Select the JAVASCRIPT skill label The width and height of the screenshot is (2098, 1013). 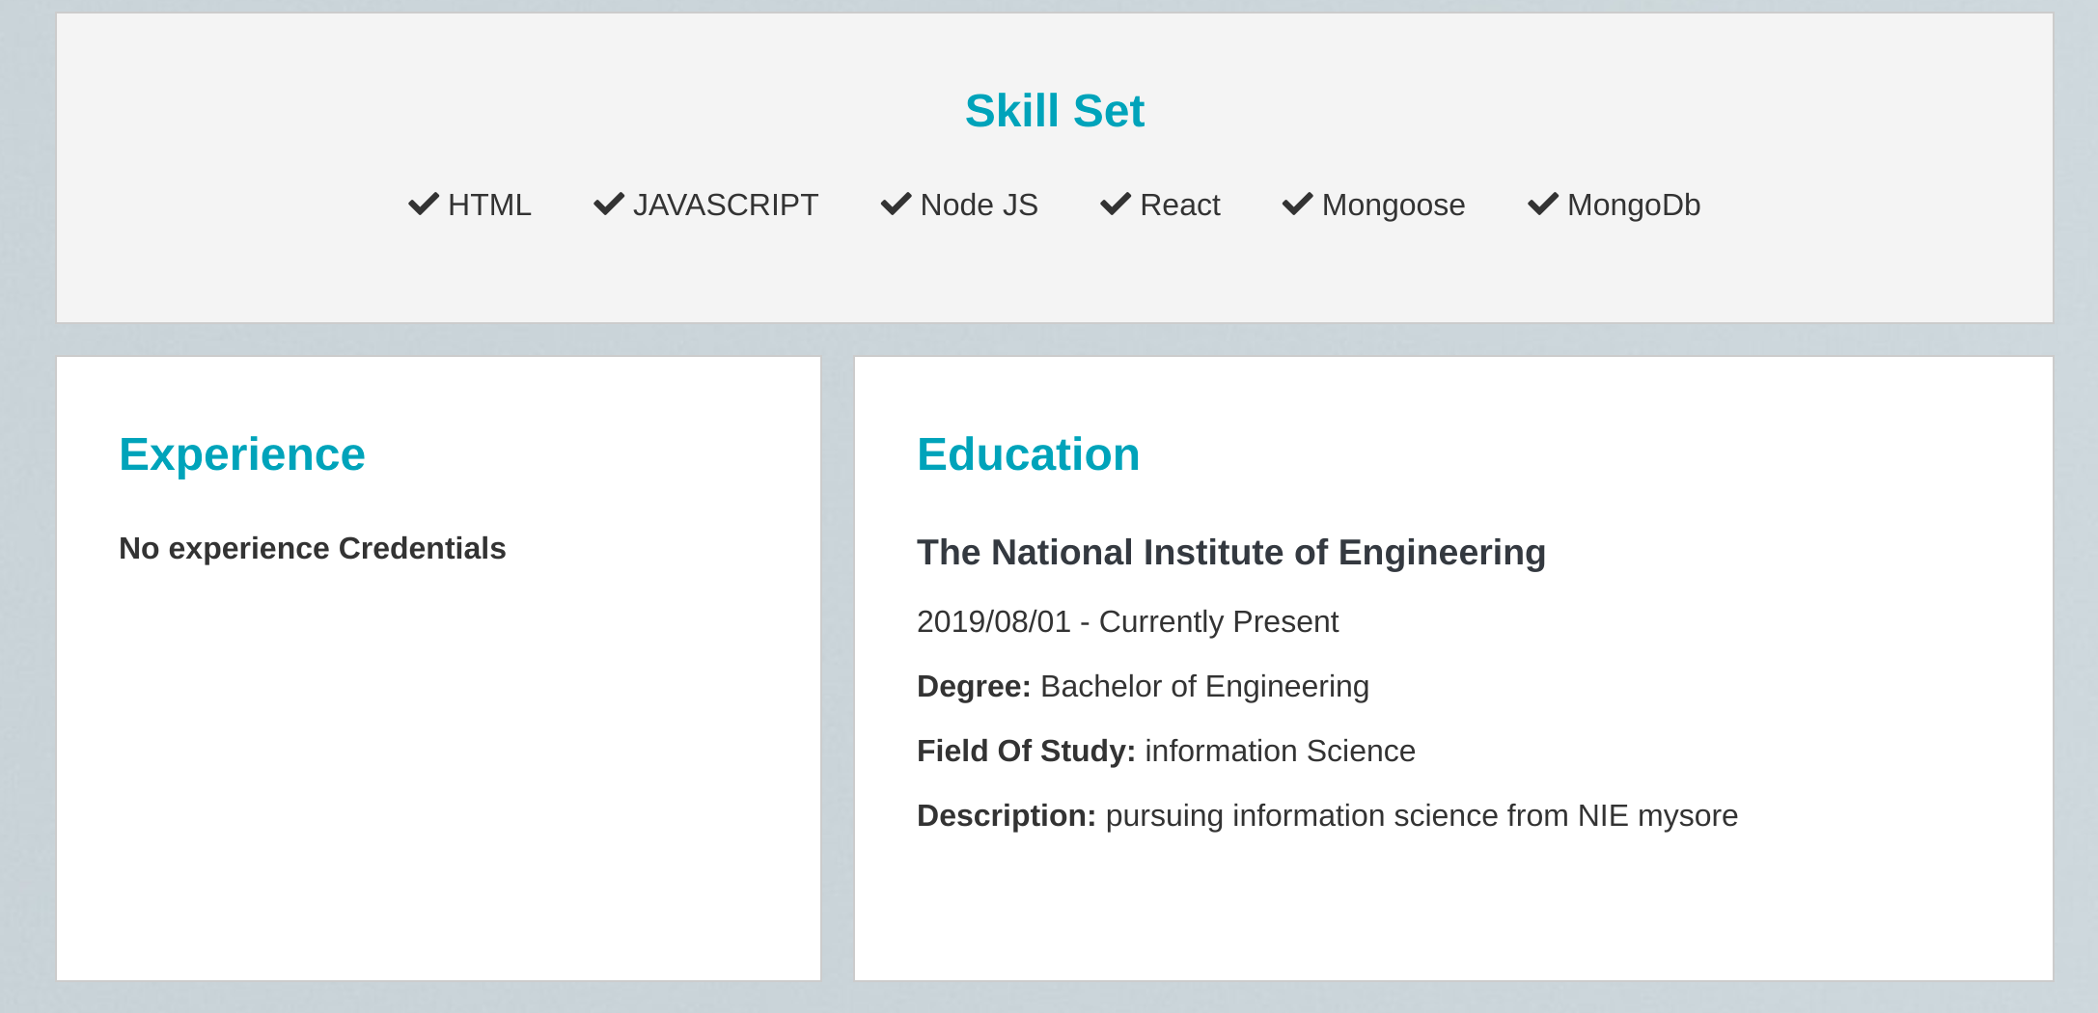726,205
